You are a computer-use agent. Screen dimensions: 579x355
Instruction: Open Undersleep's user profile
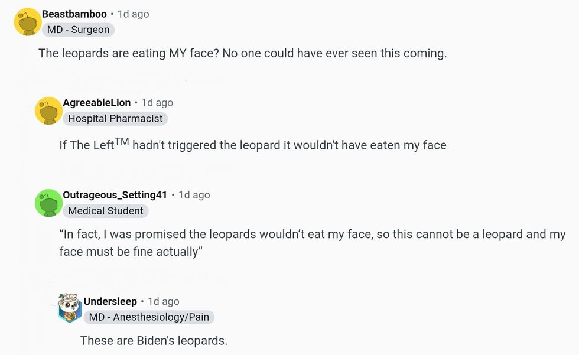110,301
